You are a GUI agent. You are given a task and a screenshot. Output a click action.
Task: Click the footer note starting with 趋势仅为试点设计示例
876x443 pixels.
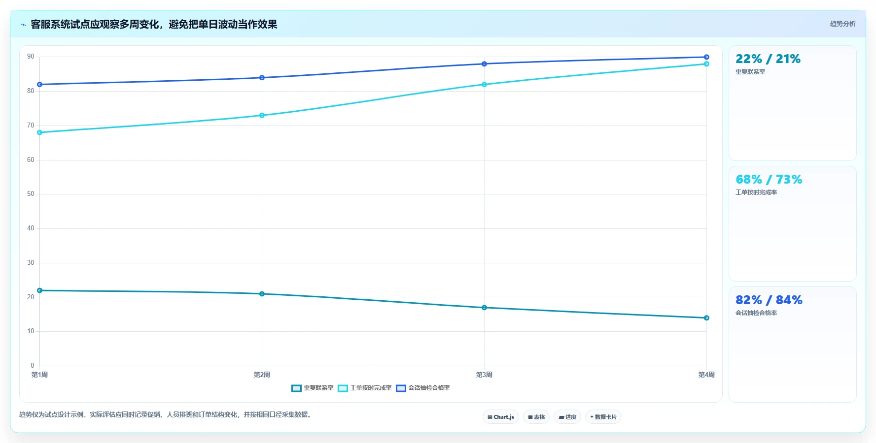coord(166,414)
